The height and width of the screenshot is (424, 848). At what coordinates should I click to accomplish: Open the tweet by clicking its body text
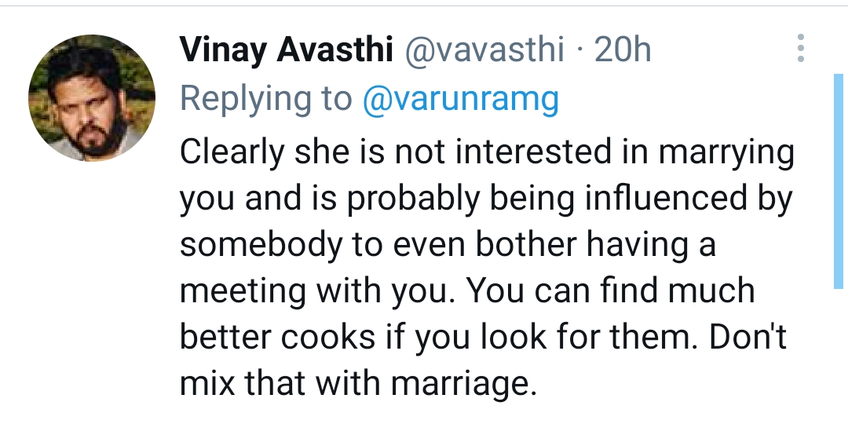point(487,267)
